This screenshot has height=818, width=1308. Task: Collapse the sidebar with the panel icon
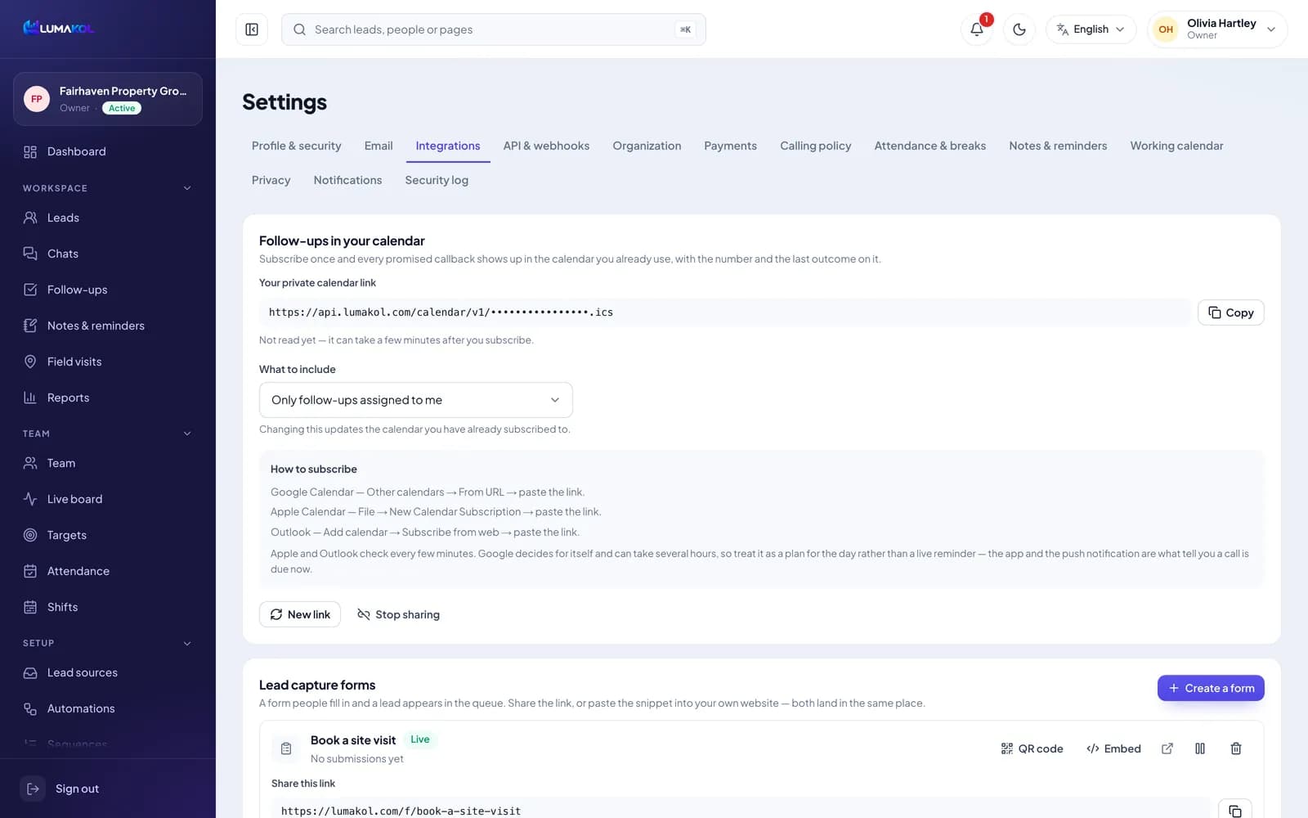pyautogui.click(x=252, y=29)
